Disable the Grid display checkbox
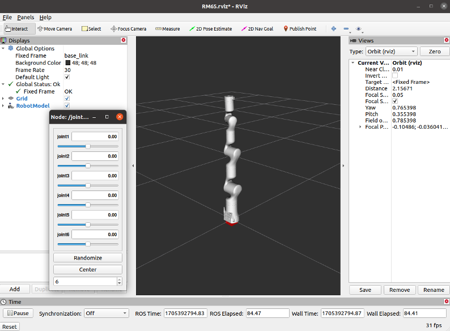 67,99
